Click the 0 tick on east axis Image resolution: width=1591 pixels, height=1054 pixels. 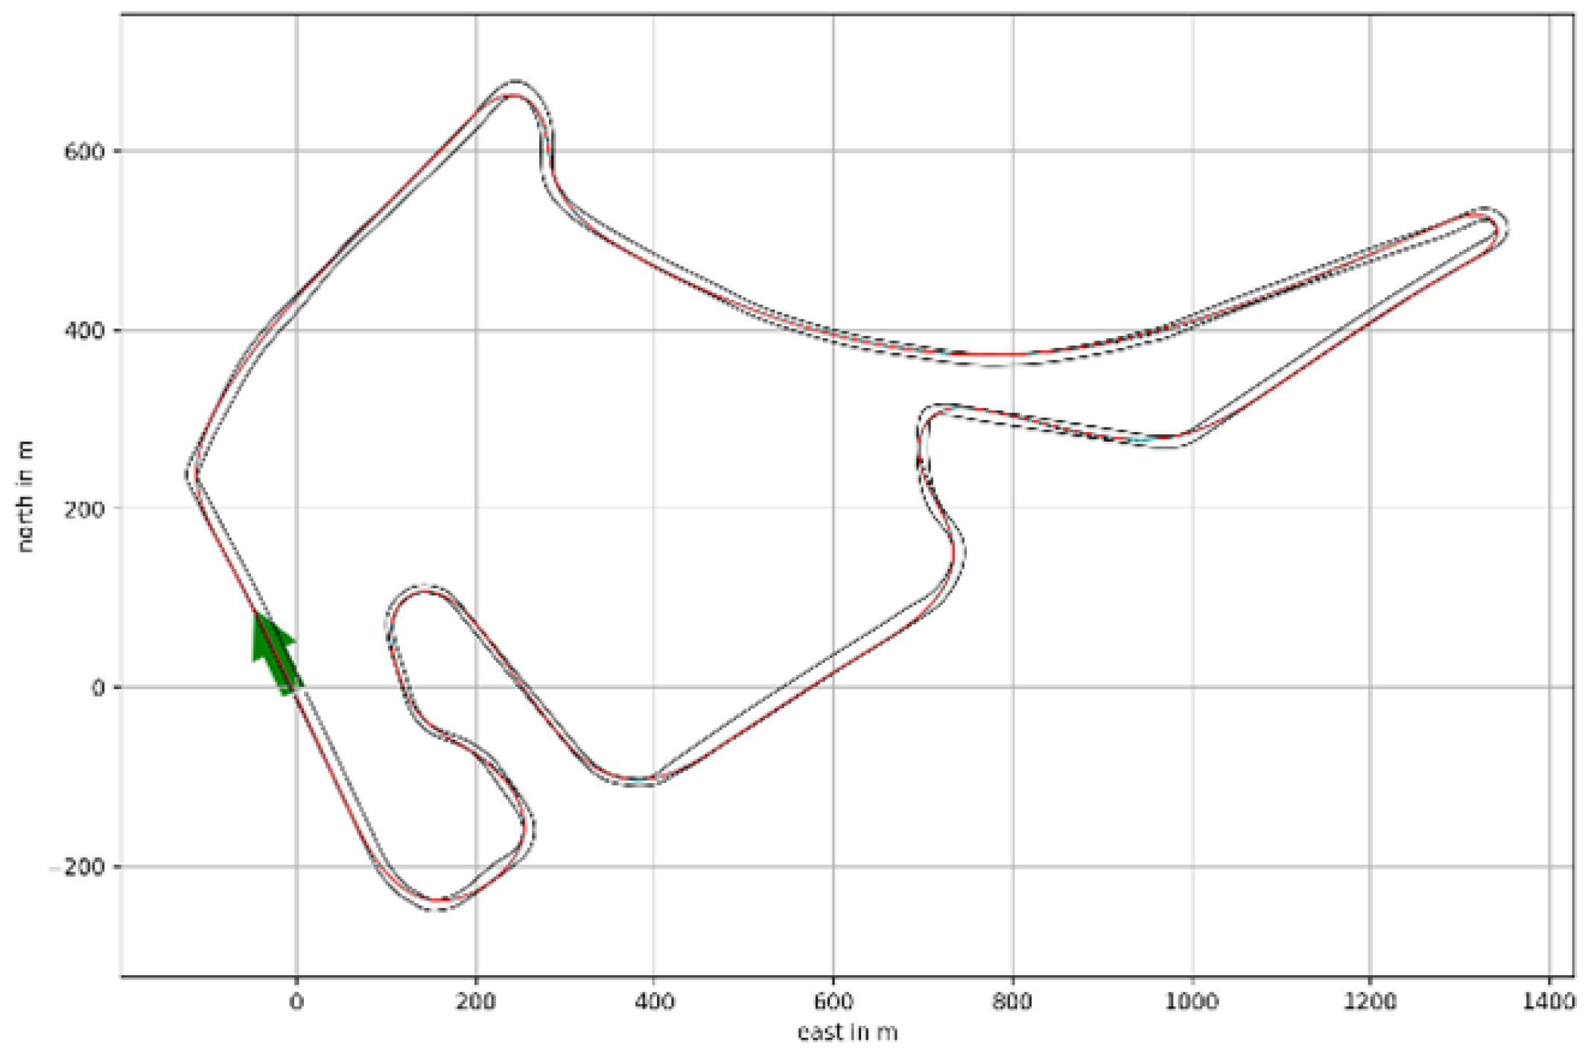[x=296, y=1001]
